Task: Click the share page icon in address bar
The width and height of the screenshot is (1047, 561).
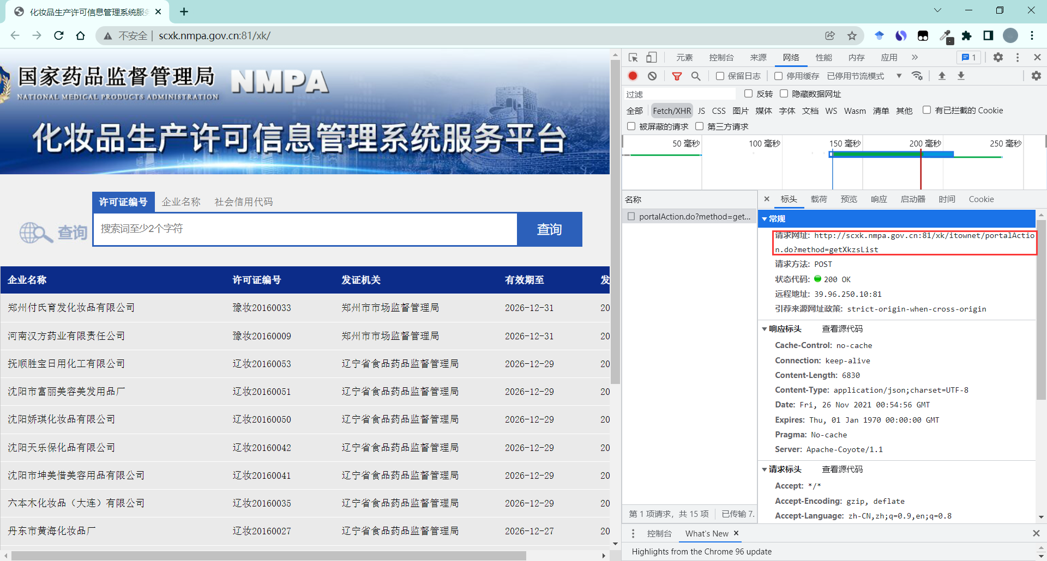Action: [x=830, y=35]
